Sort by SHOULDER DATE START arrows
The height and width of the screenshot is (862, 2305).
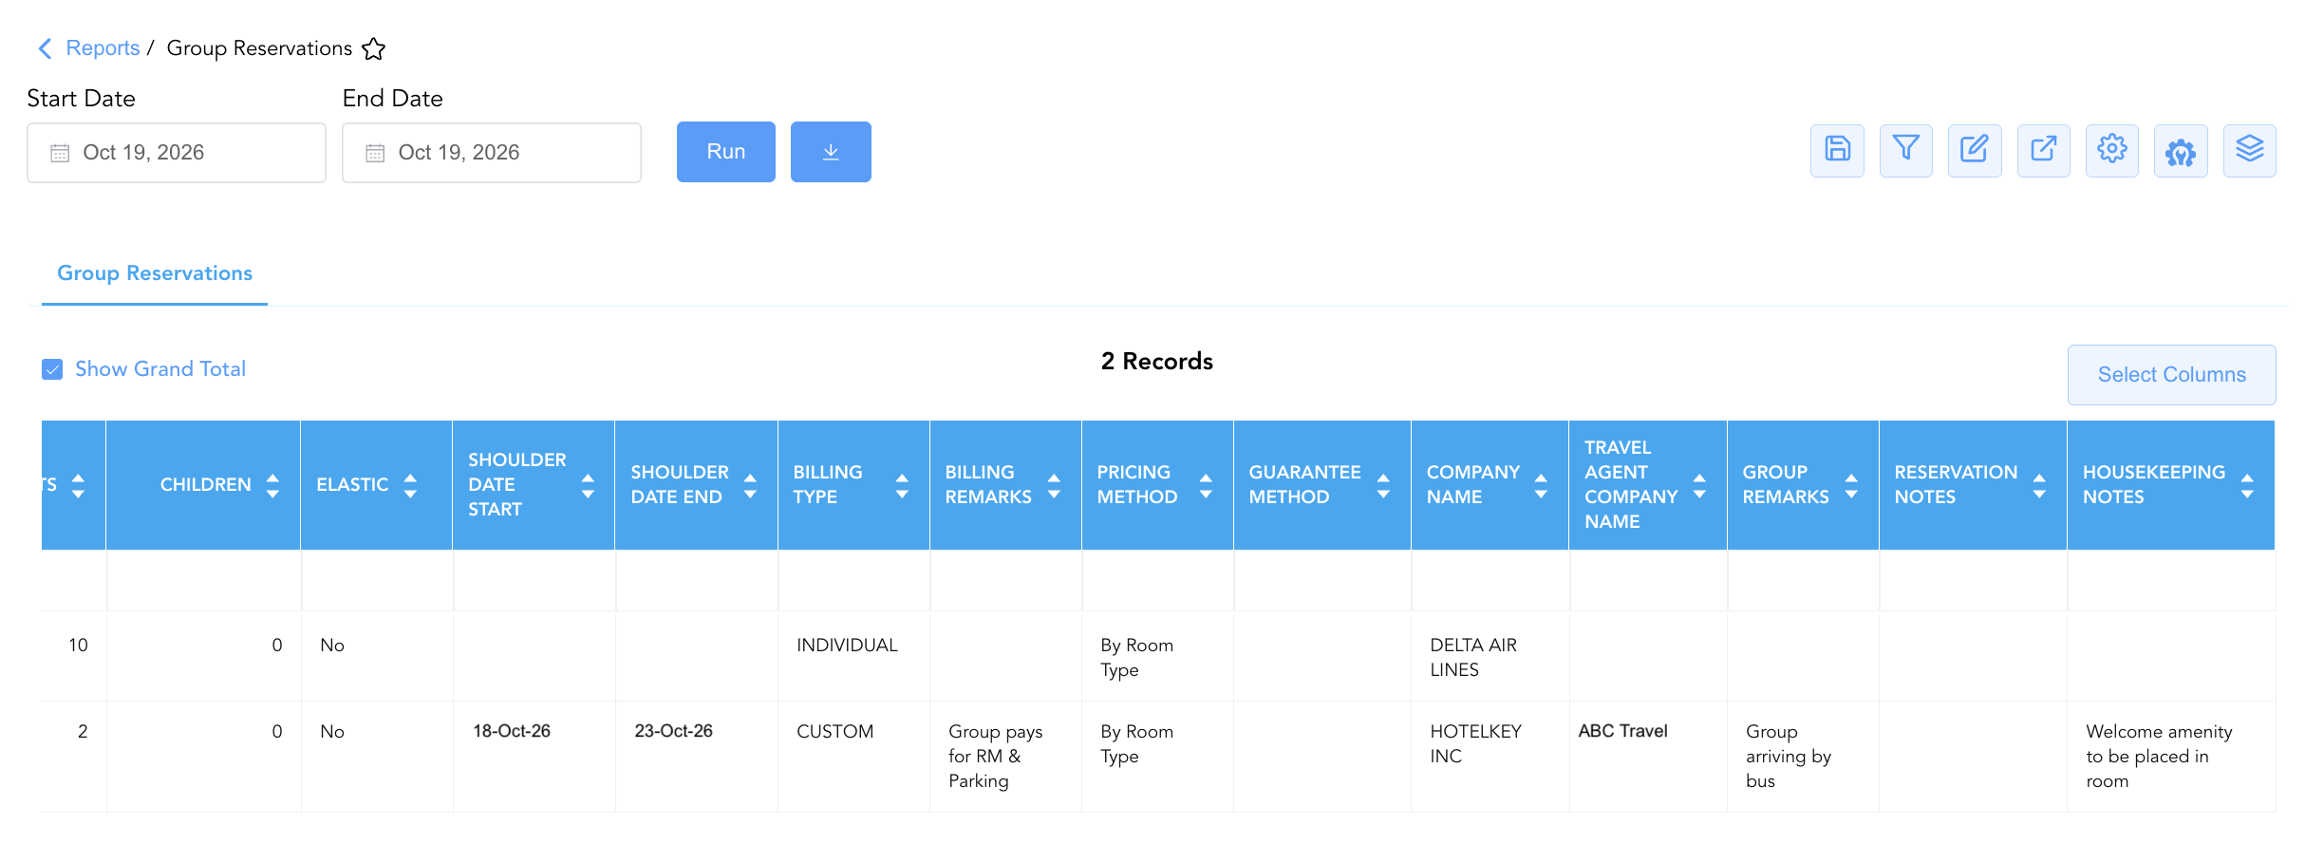coord(588,485)
